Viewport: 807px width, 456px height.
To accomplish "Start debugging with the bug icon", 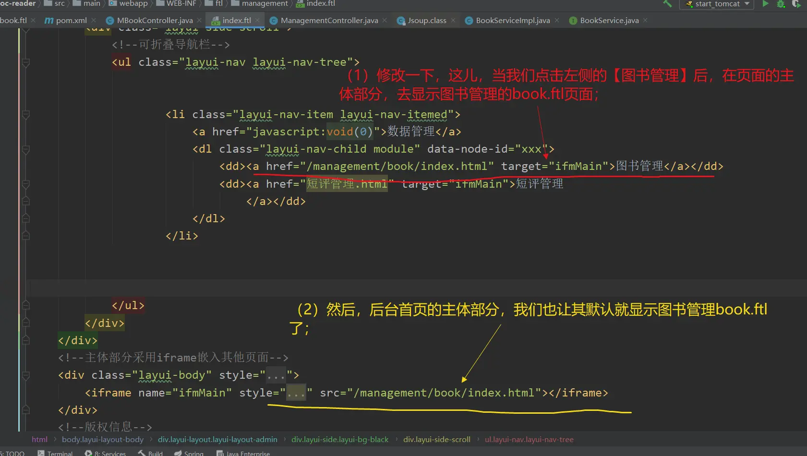I will coord(781,4).
